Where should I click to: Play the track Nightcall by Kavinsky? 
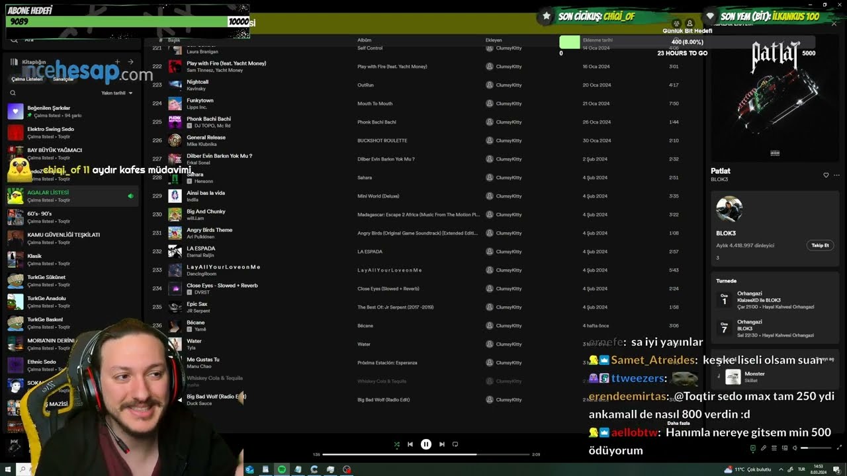(x=423, y=85)
